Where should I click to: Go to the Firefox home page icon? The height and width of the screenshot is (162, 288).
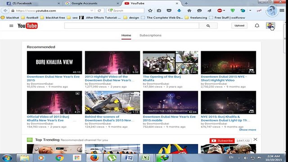pyautogui.click(x=189, y=11)
